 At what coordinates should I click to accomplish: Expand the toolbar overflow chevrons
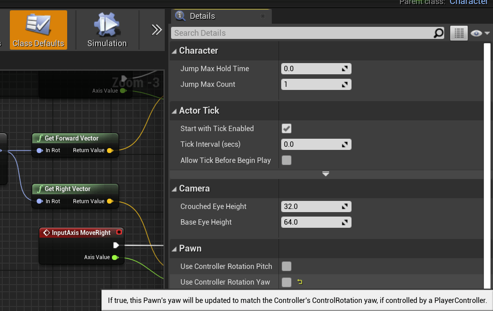pyautogui.click(x=156, y=30)
